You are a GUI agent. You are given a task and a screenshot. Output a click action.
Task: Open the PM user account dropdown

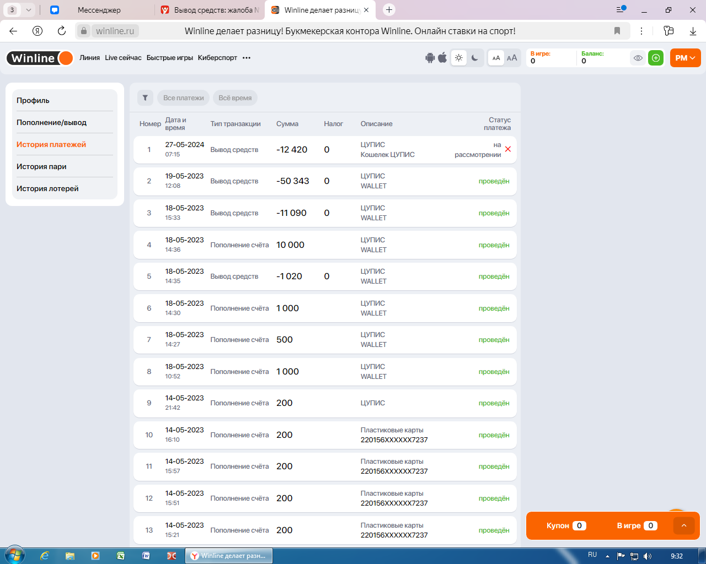tap(685, 58)
